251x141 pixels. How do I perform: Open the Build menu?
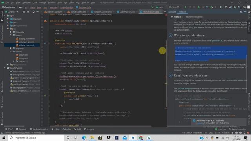[60, 2]
